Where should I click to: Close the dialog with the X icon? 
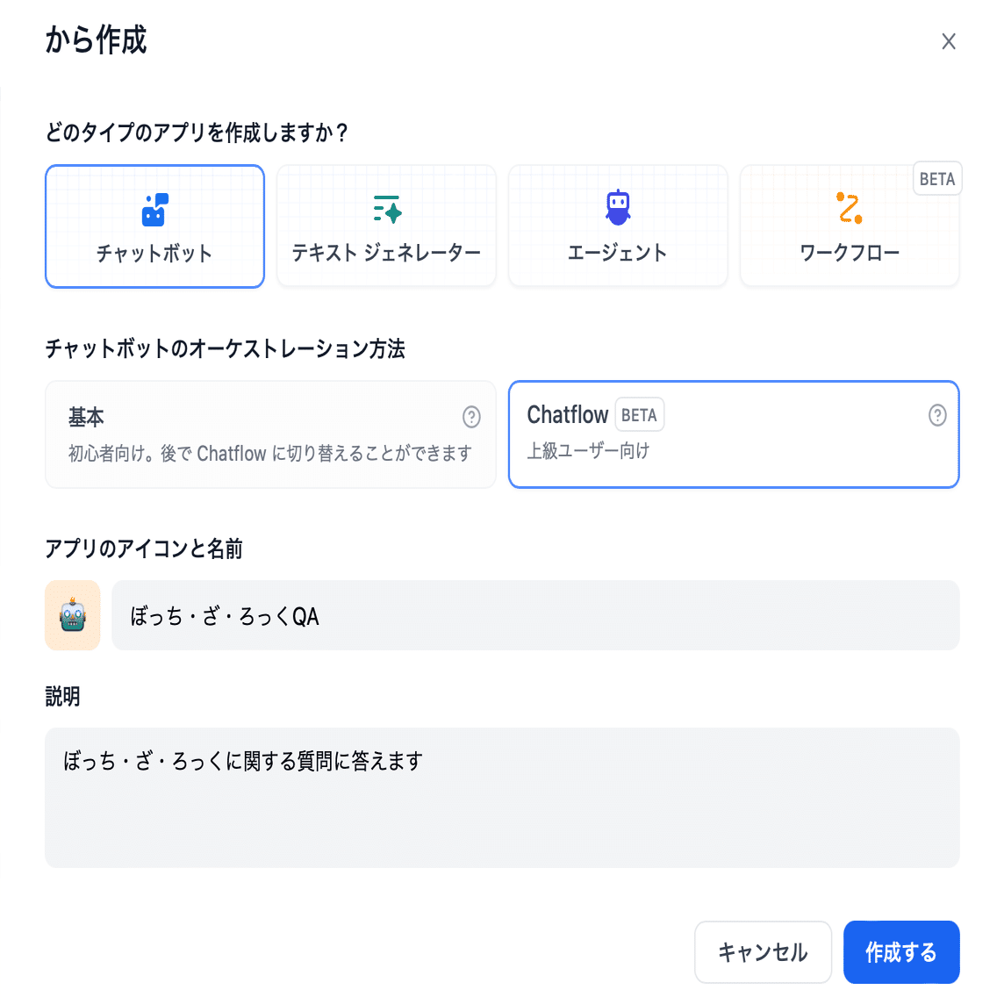[x=949, y=41]
